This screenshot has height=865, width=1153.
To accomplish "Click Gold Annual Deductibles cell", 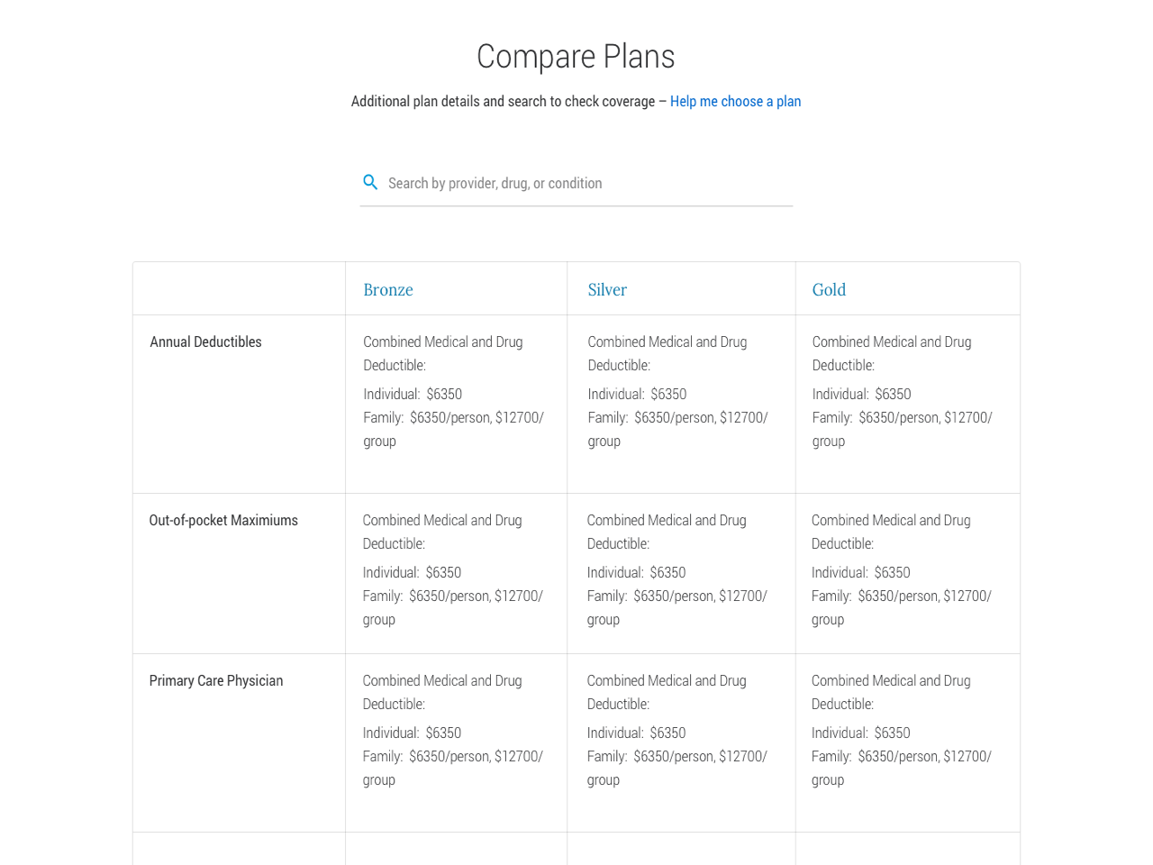I will point(908,405).
